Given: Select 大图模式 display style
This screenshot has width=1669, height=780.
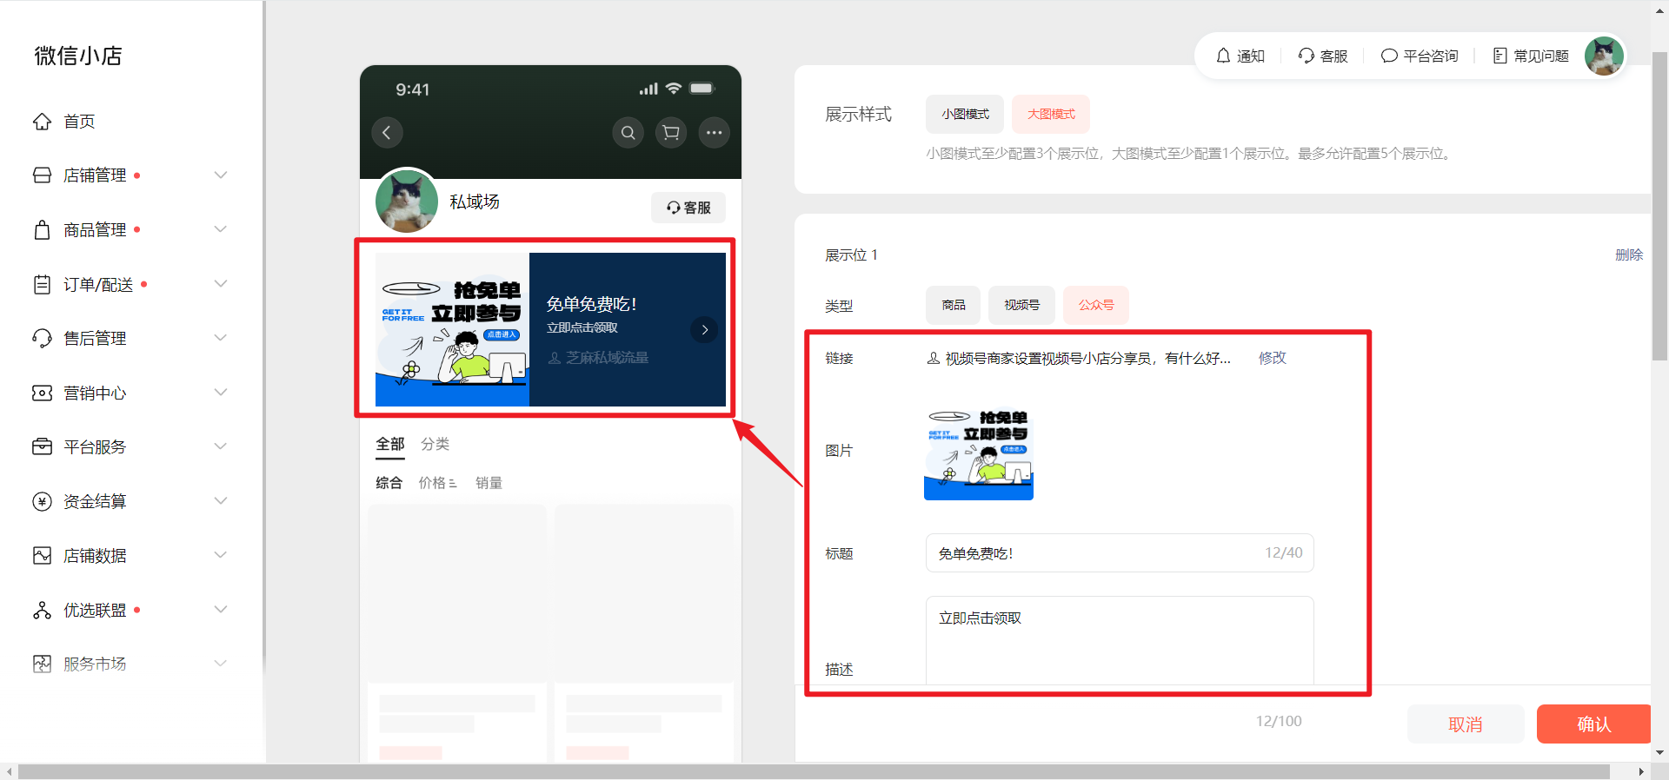Looking at the screenshot, I should tap(1051, 115).
